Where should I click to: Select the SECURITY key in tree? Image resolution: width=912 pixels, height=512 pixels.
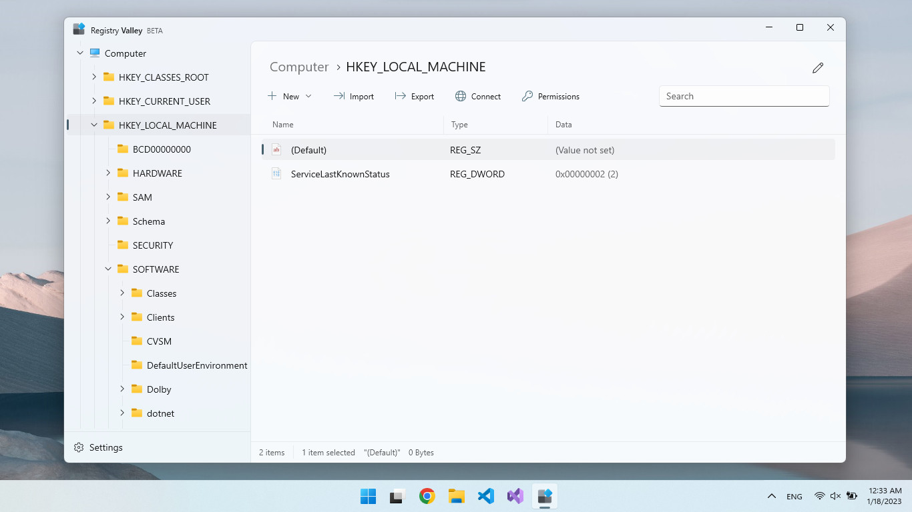coord(152,245)
